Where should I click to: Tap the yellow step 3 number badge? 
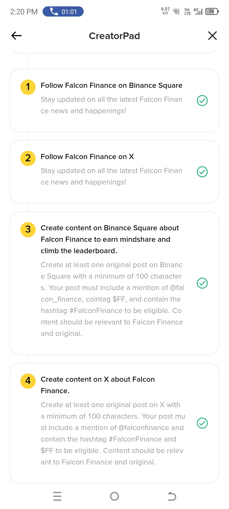[x=28, y=229]
